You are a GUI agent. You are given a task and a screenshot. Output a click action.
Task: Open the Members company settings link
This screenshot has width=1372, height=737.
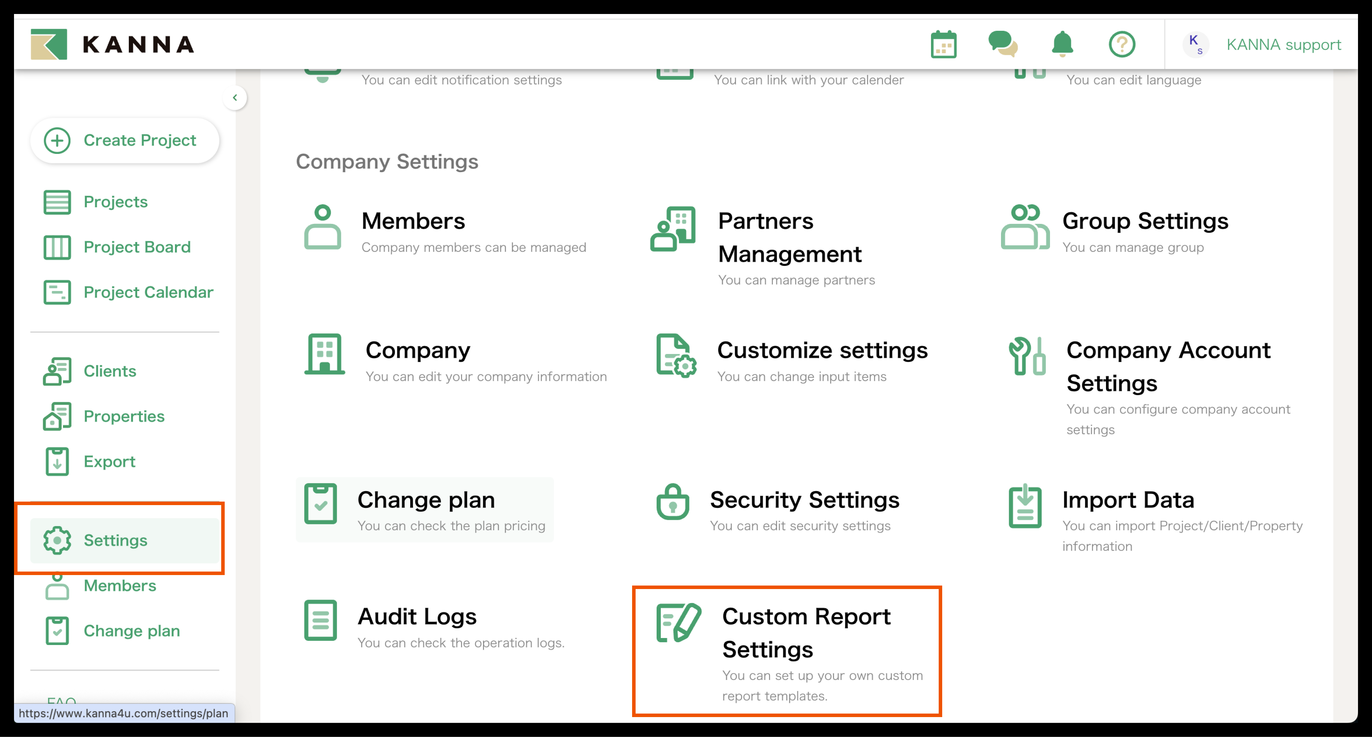click(413, 221)
